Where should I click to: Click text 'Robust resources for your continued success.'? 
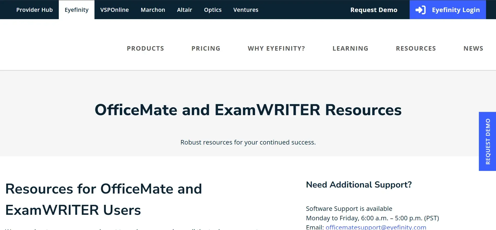click(248, 142)
